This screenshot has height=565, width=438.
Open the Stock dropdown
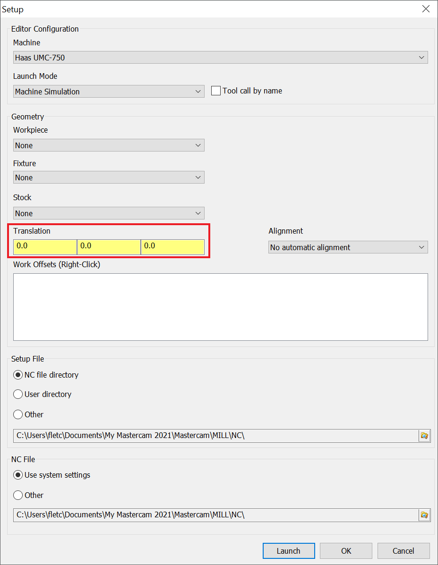[109, 213]
